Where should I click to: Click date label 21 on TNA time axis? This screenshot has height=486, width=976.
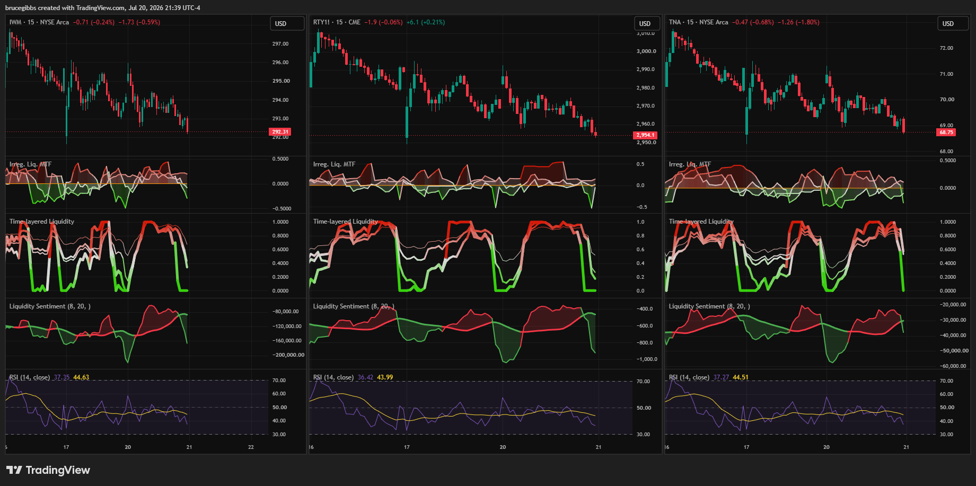(906, 447)
